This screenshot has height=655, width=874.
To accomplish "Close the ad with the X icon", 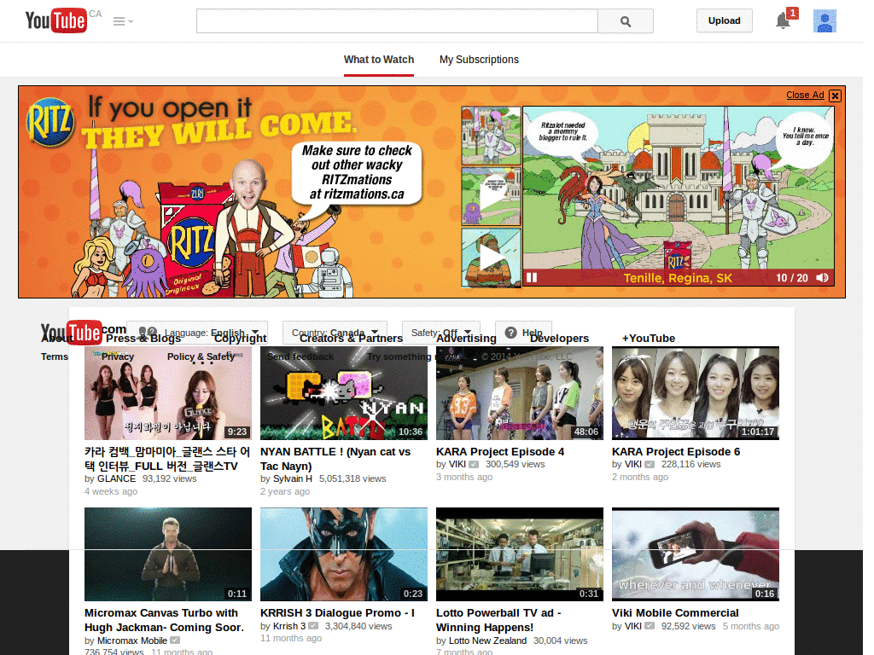I will click(x=835, y=96).
